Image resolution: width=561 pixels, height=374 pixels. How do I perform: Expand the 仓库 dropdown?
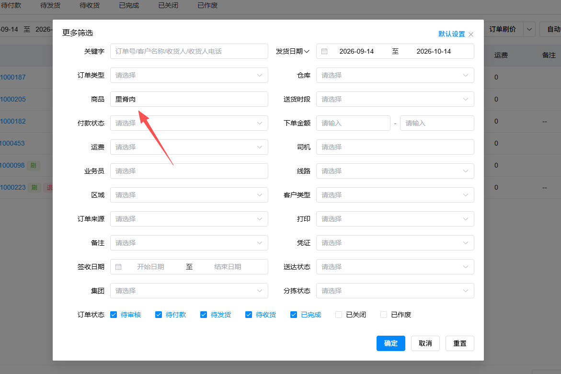[x=395, y=76]
